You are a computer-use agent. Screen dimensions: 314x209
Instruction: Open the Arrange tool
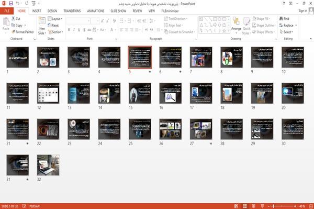click(x=236, y=25)
